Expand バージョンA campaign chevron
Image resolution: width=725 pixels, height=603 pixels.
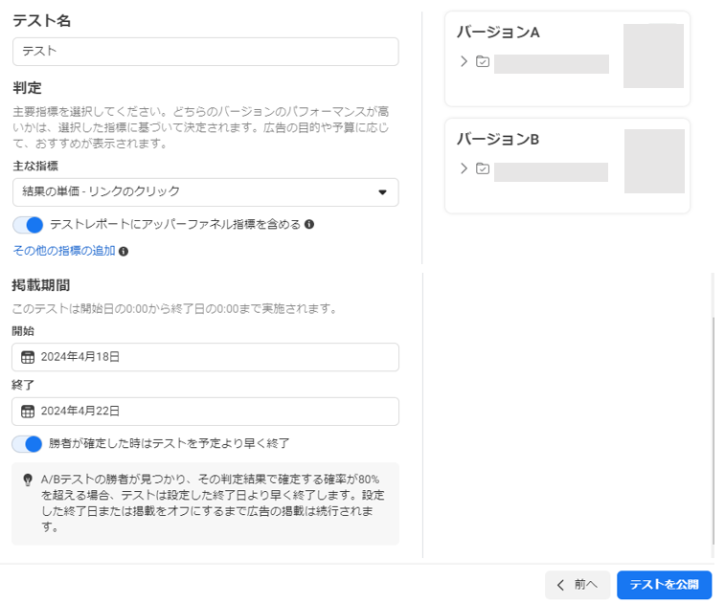pyautogui.click(x=464, y=61)
